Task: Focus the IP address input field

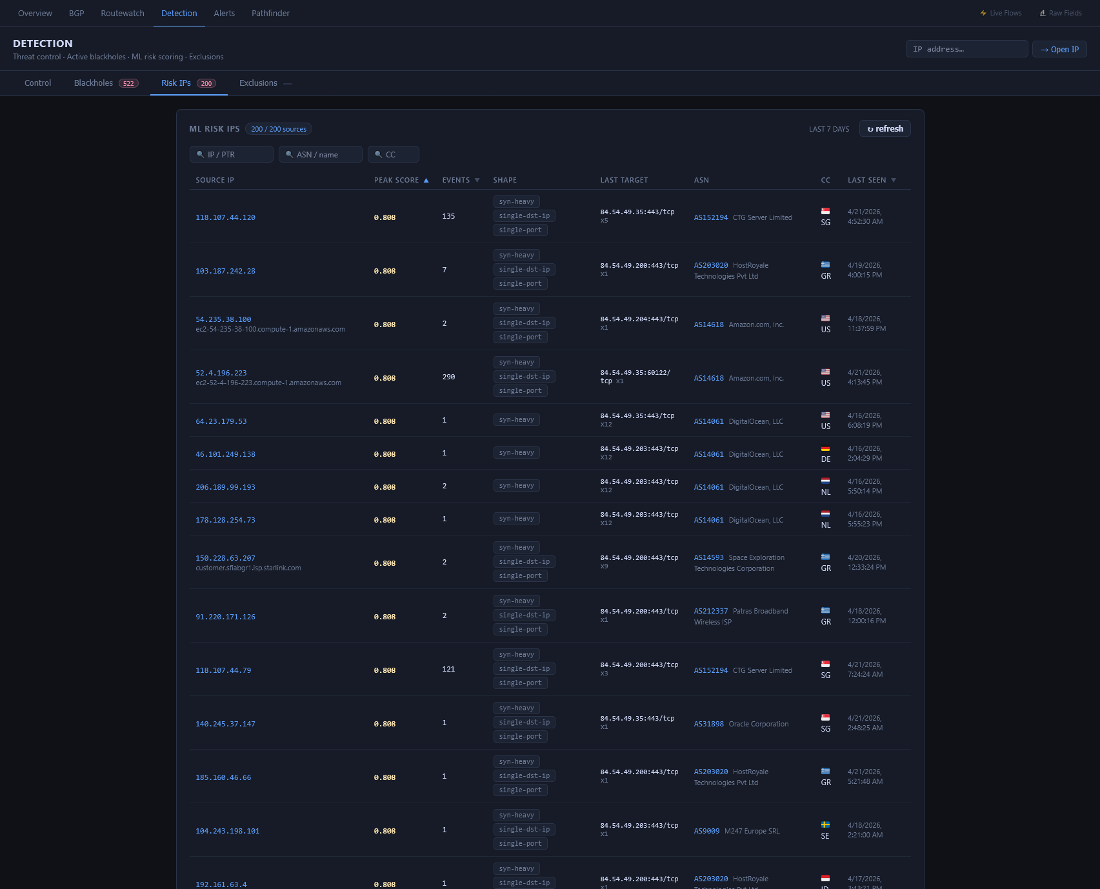Action: (x=966, y=49)
